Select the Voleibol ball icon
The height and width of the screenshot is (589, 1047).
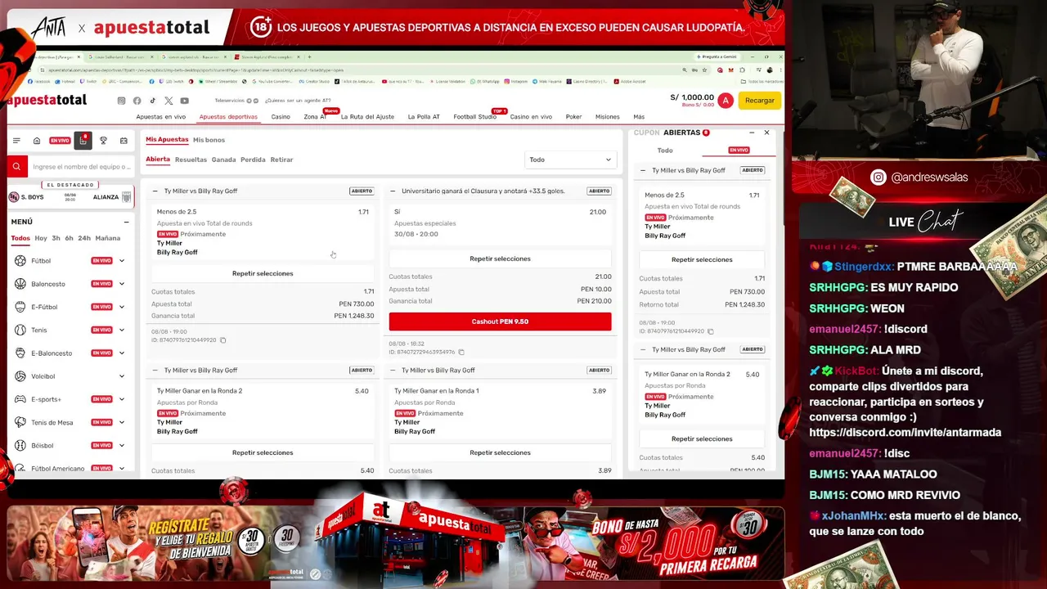20,376
